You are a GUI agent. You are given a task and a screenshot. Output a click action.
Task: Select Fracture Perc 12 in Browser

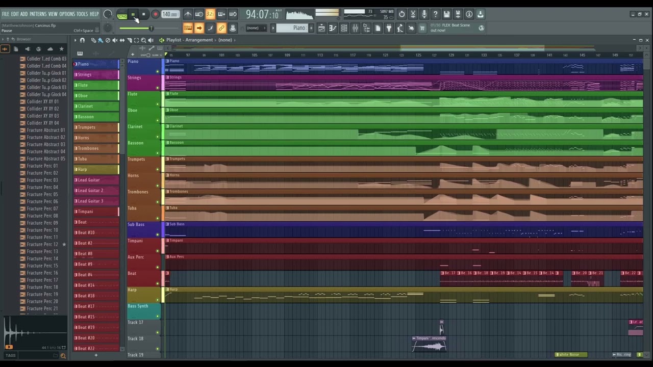(42, 244)
